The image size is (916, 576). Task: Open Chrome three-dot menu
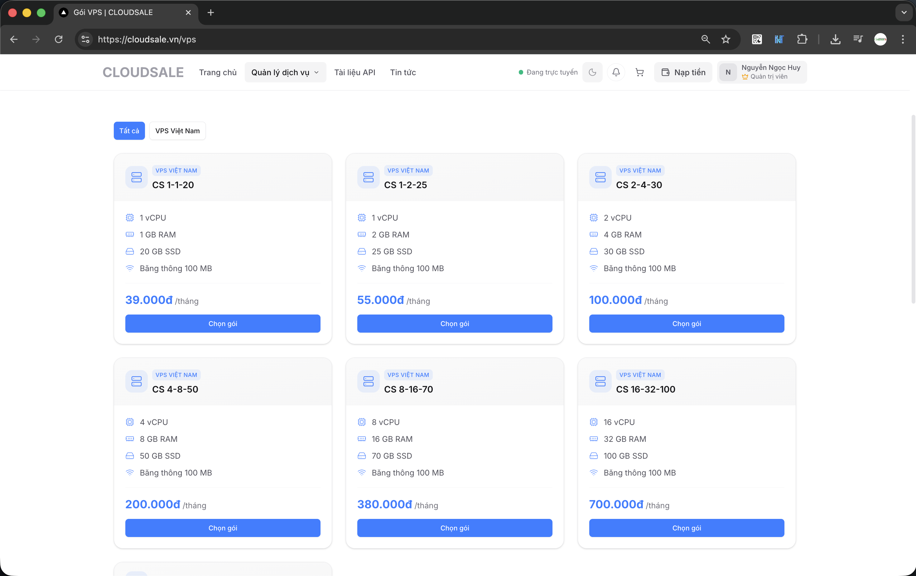903,39
